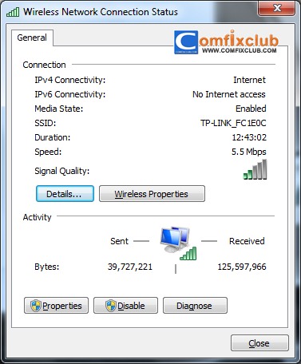Image resolution: width=301 pixels, height=364 pixels.
Task: Click the network computers activity icon
Action: click(175, 239)
